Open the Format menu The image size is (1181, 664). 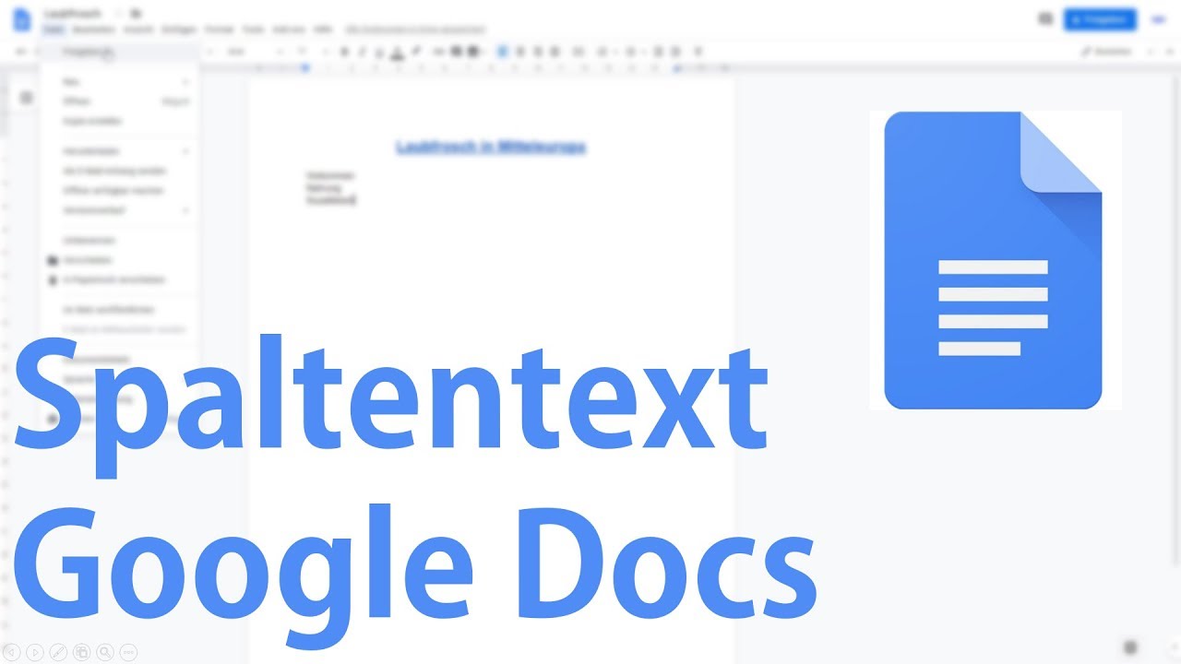pyautogui.click(x=220, y=30)
